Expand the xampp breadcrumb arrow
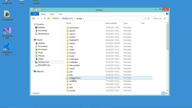Image resolution: width=192 pixels, height=108 pixels. (83, 19)
